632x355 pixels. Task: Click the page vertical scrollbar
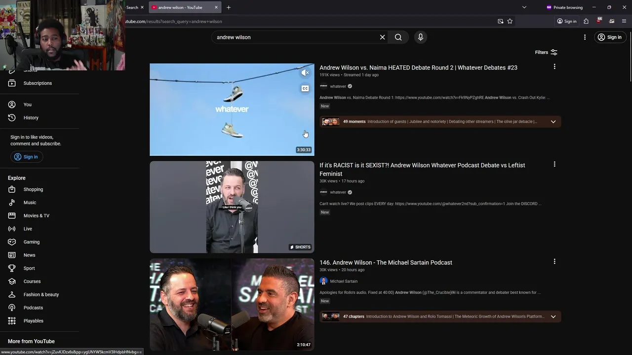(630, 57)
